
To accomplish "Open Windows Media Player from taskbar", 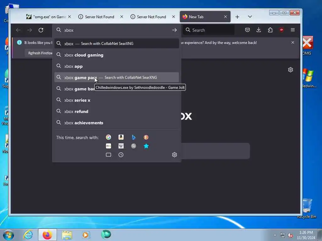I will click(86, 235).
